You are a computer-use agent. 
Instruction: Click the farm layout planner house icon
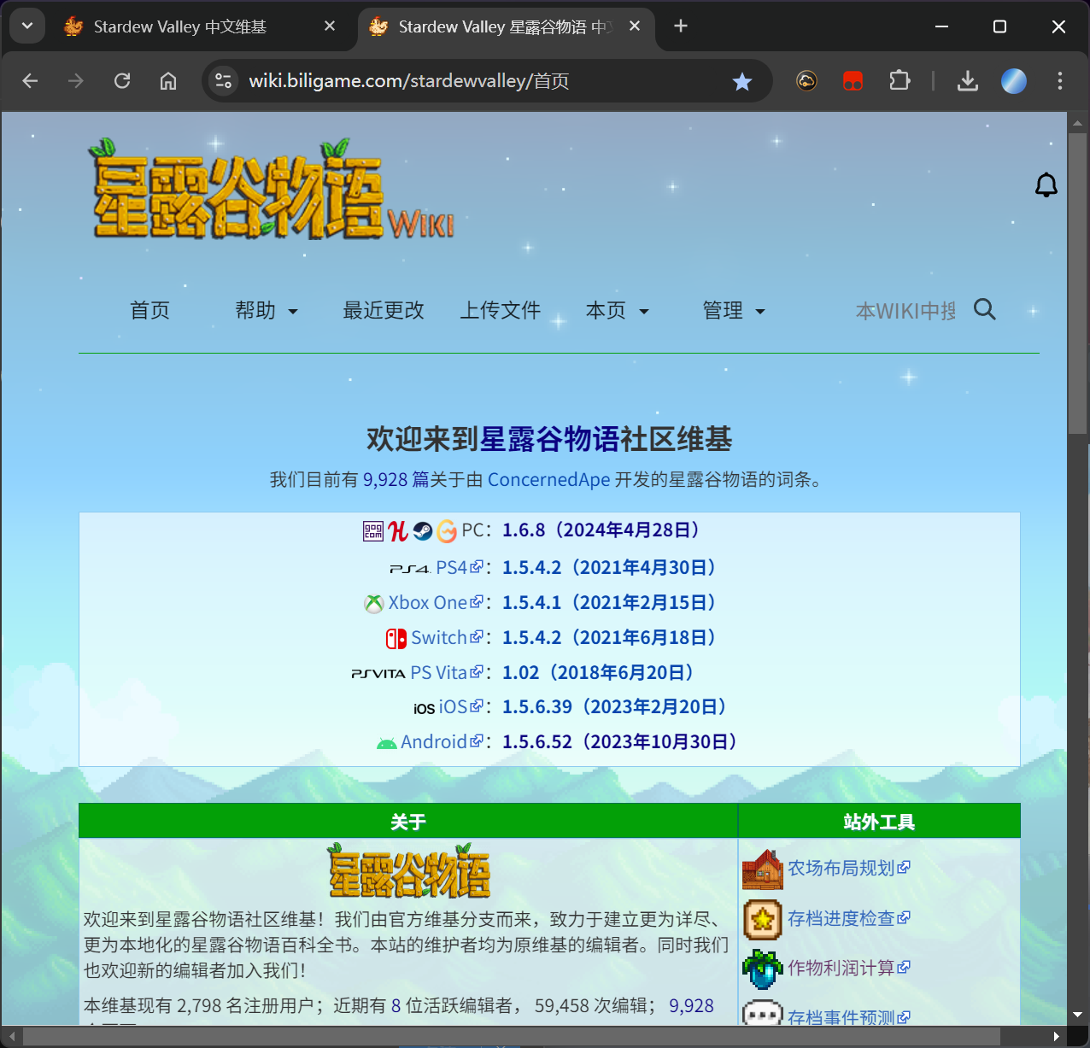(762, 869)
